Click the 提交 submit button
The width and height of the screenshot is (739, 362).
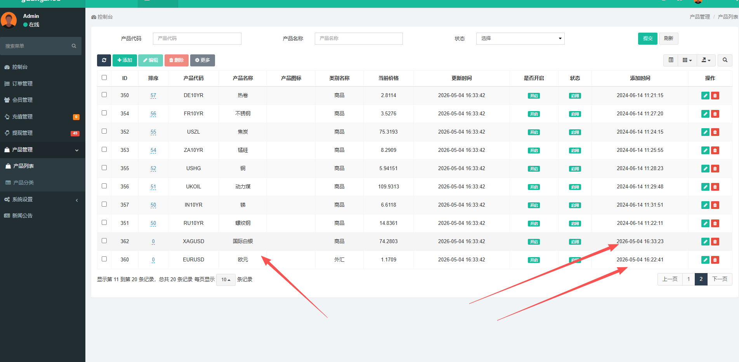click(647, 38)
